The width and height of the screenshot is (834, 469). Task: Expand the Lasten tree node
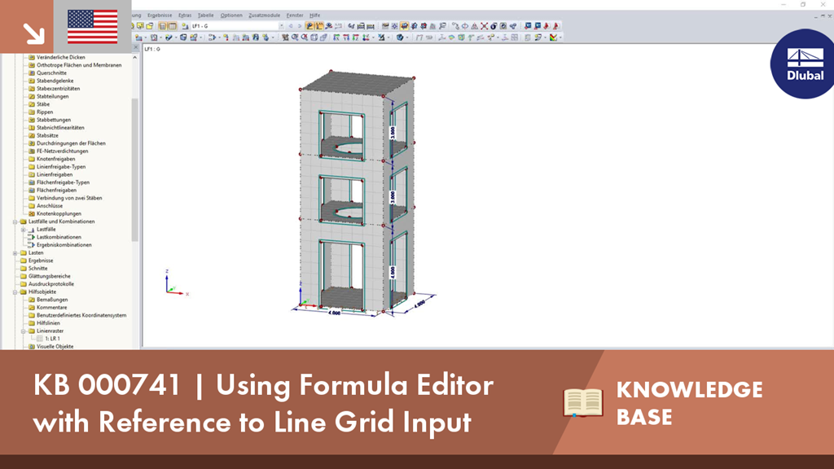[x=15, y=253]
